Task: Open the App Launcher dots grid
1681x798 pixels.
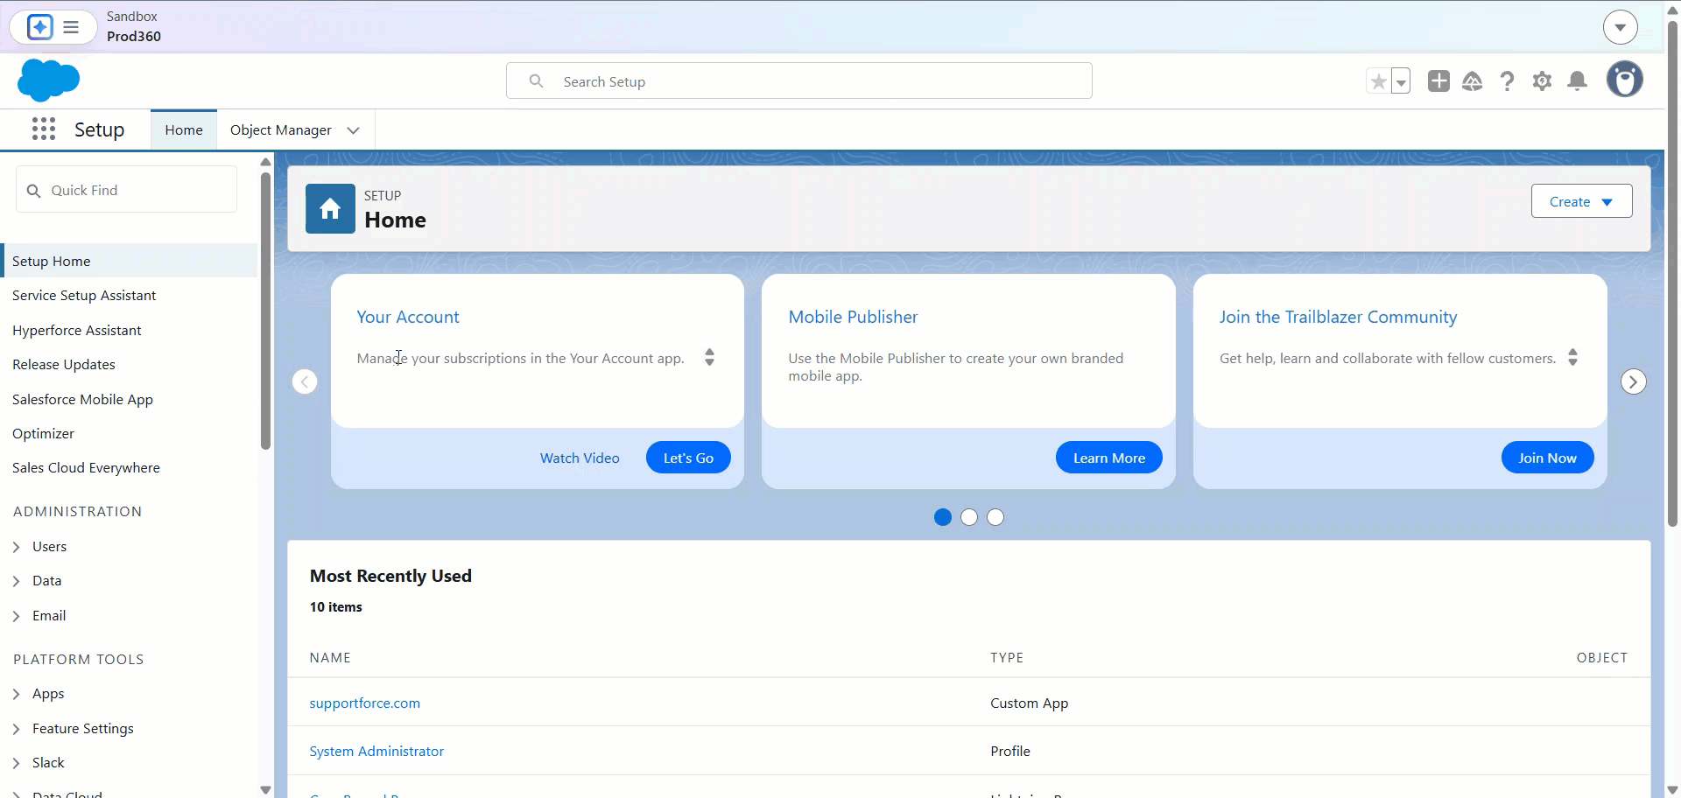Action: point(44,129)
